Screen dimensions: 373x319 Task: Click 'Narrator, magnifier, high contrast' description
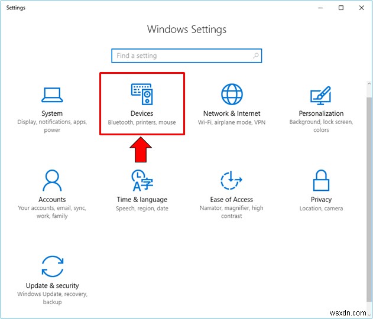click(231, 212)
